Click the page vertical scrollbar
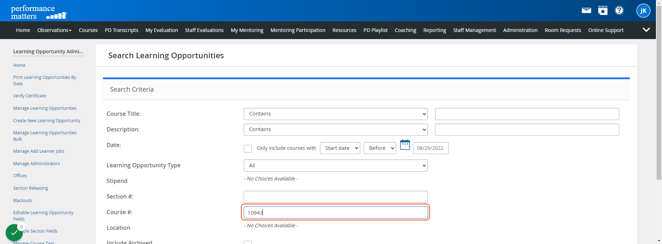The image size is (662, 244). [659, 92]
